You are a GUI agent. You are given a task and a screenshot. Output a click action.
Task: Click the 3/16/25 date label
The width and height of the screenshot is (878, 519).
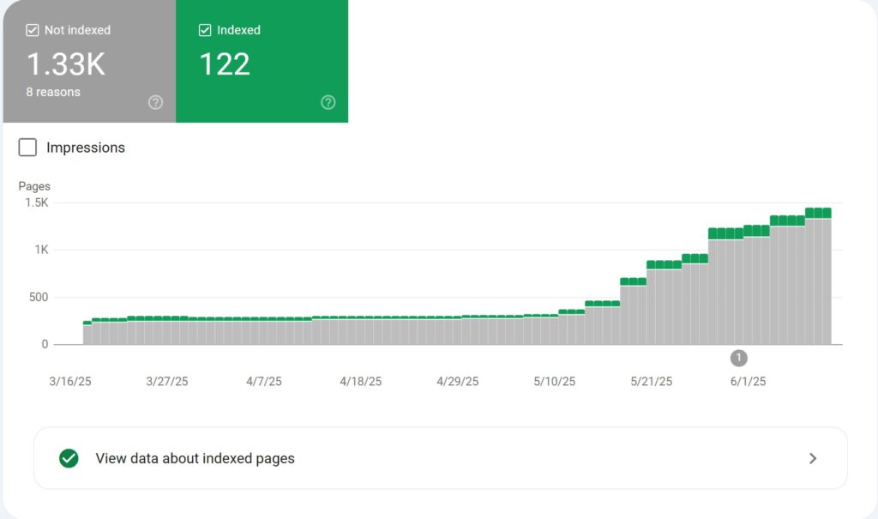point(69,382)
